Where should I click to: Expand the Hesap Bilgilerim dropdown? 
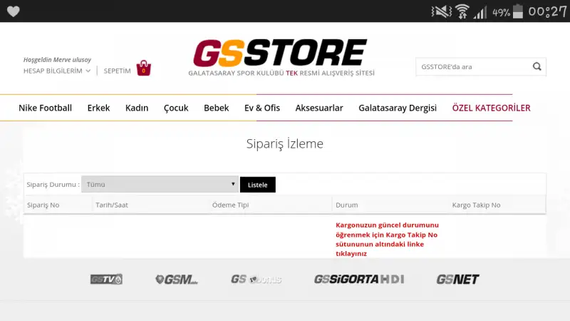tap(57, 71)
